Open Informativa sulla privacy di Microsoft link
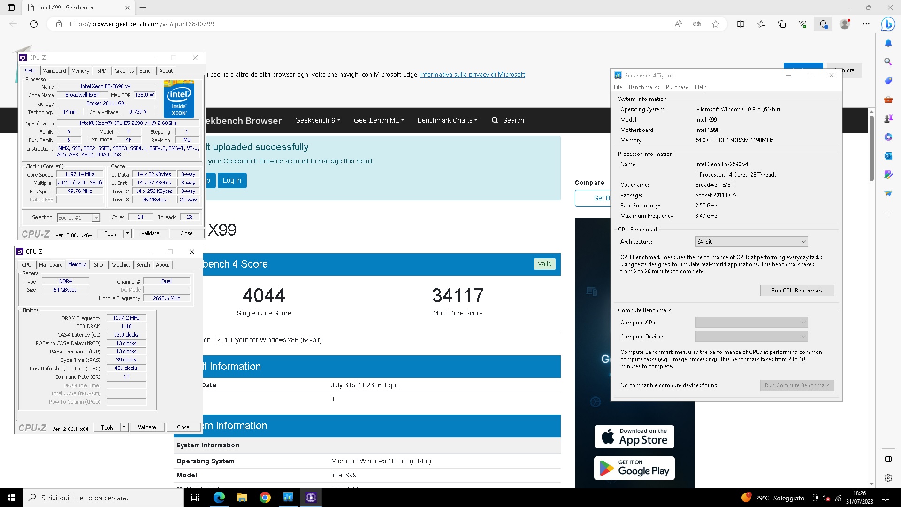 [x=472, y=74]
